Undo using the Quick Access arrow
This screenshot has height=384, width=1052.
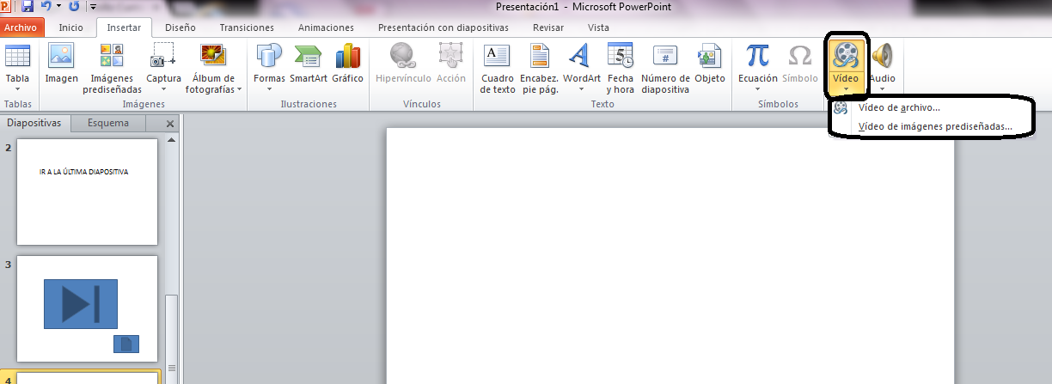pos(45,7)
